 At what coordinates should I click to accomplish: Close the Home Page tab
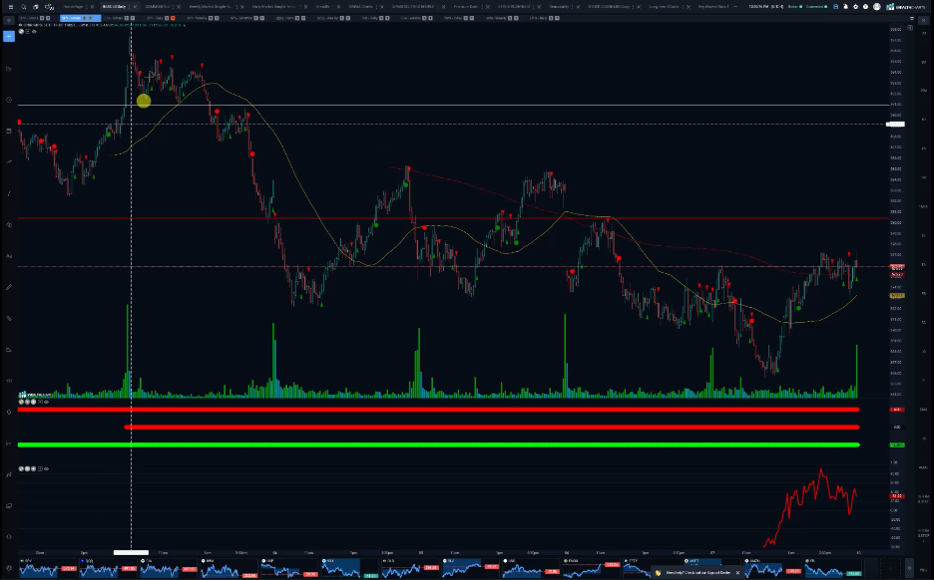(93, 7)
